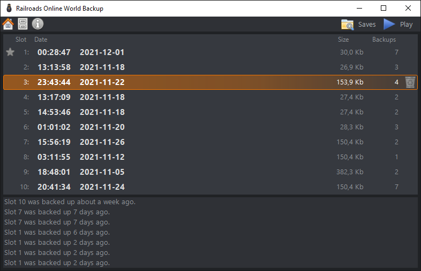Click the app icon in title bar

(9, 9)
